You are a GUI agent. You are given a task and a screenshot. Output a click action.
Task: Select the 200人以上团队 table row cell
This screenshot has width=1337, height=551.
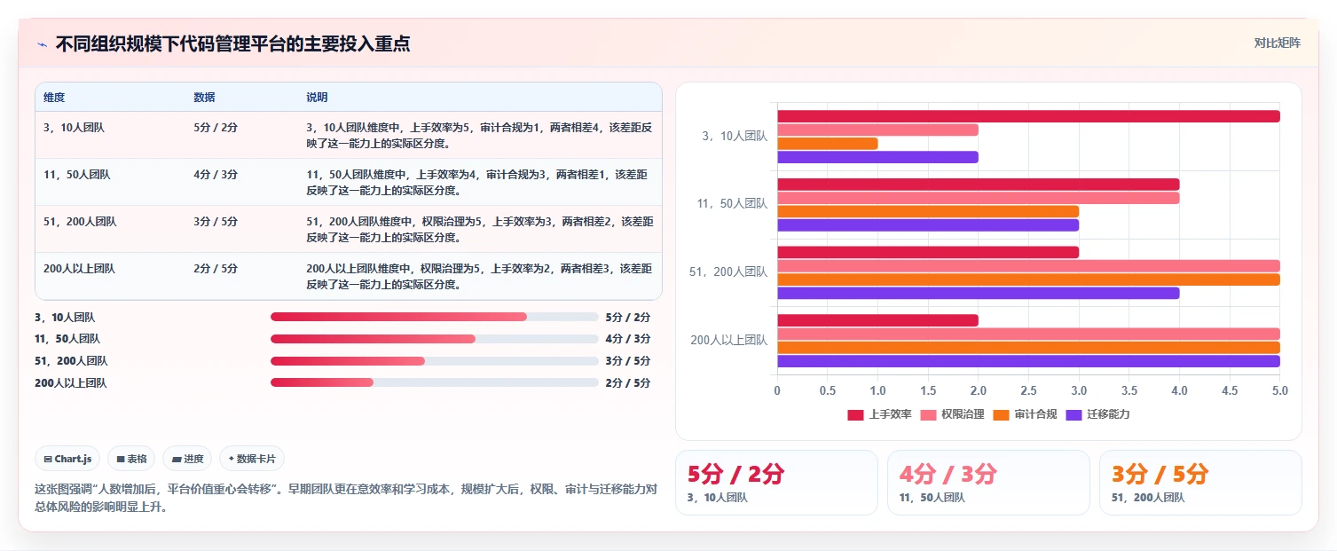point(110,276)
